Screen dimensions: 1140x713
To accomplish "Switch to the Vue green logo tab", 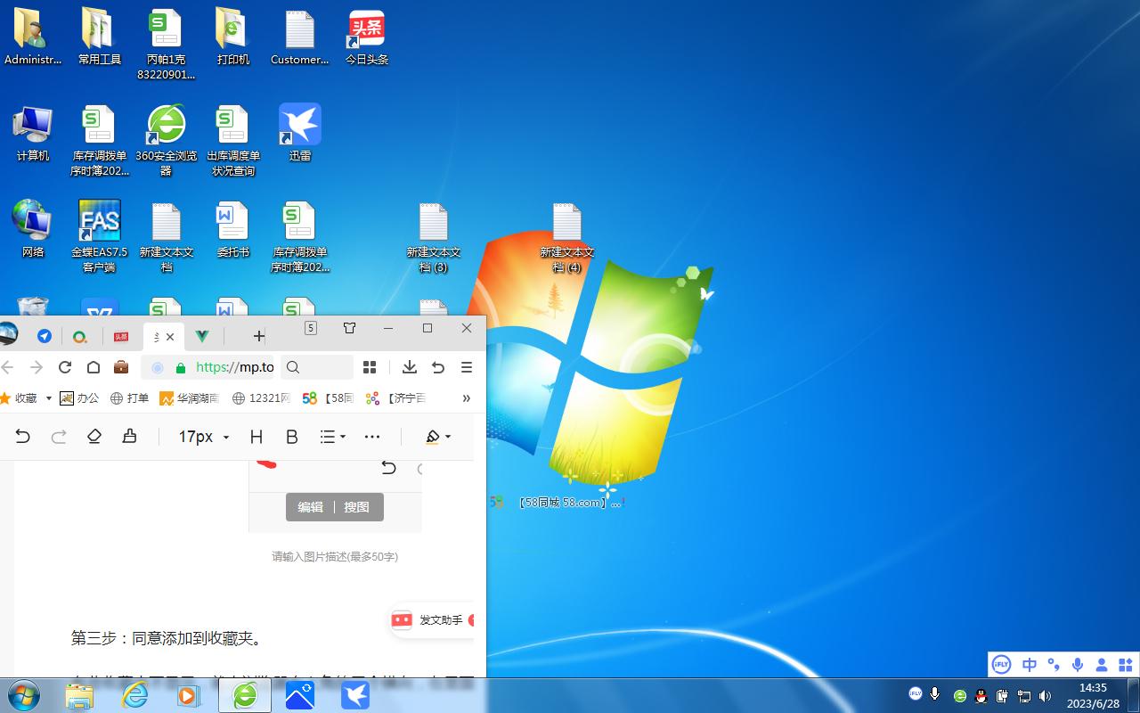I will (202, 336).
